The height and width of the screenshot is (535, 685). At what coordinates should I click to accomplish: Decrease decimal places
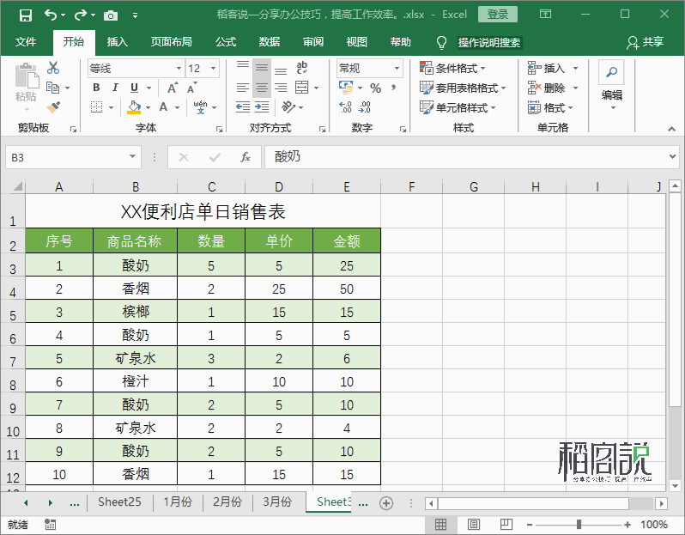[364, 107]
